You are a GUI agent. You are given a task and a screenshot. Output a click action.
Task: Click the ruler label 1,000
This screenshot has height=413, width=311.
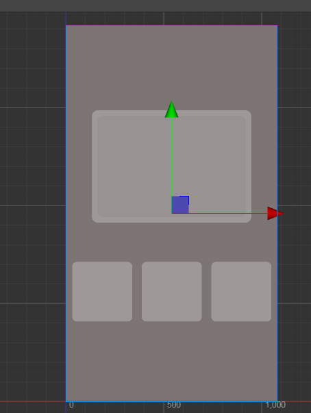(275, 405)
